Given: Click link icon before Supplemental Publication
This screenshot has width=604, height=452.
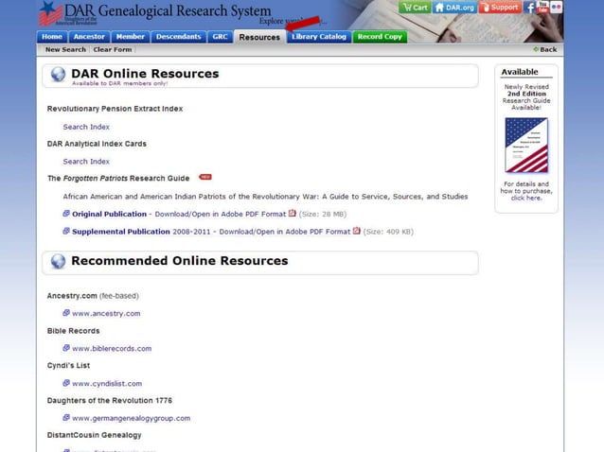Looking at the screenshot, I should 66,231.
